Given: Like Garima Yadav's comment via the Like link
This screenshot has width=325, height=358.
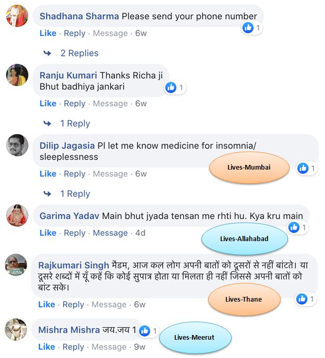Looking at the screenshot, I should 48,233.
